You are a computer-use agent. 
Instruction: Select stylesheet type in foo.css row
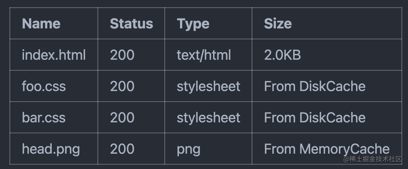[208, 86]
